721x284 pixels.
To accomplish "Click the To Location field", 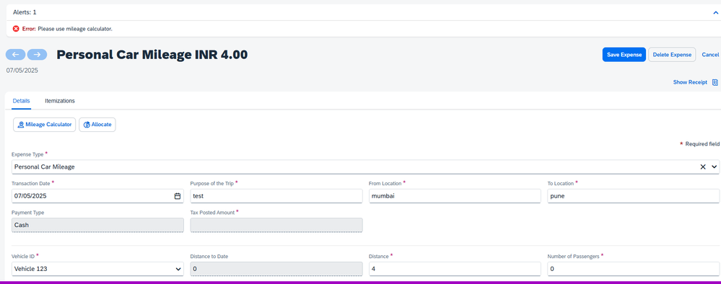I will (x=634, y=196).
